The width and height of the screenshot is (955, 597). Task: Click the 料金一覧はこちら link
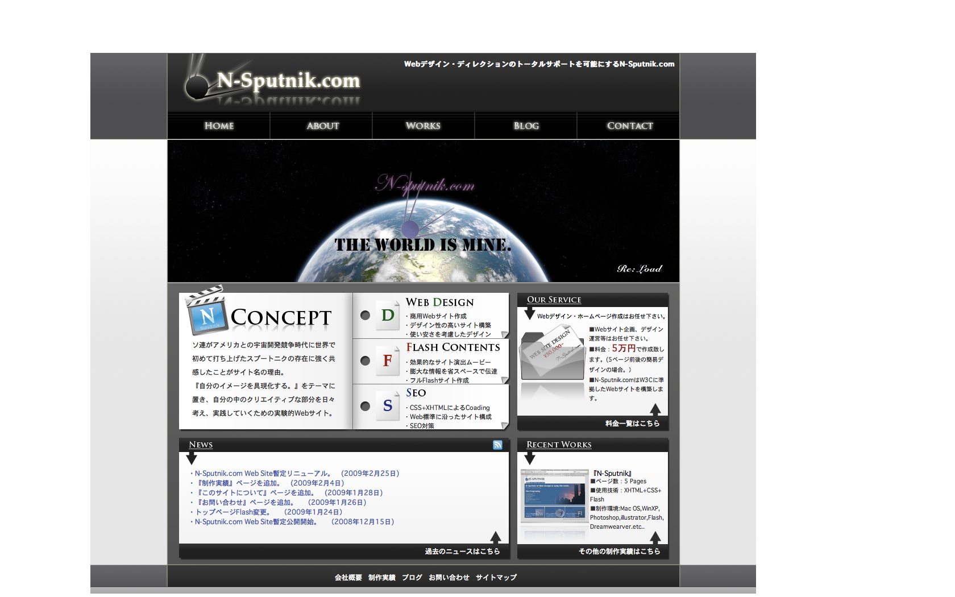[632, 424]
